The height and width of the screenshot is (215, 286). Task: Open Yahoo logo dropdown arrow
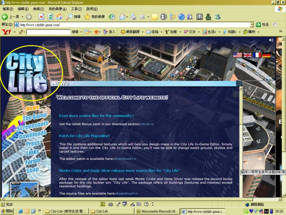pyautogui.click(x=15, y=32)
